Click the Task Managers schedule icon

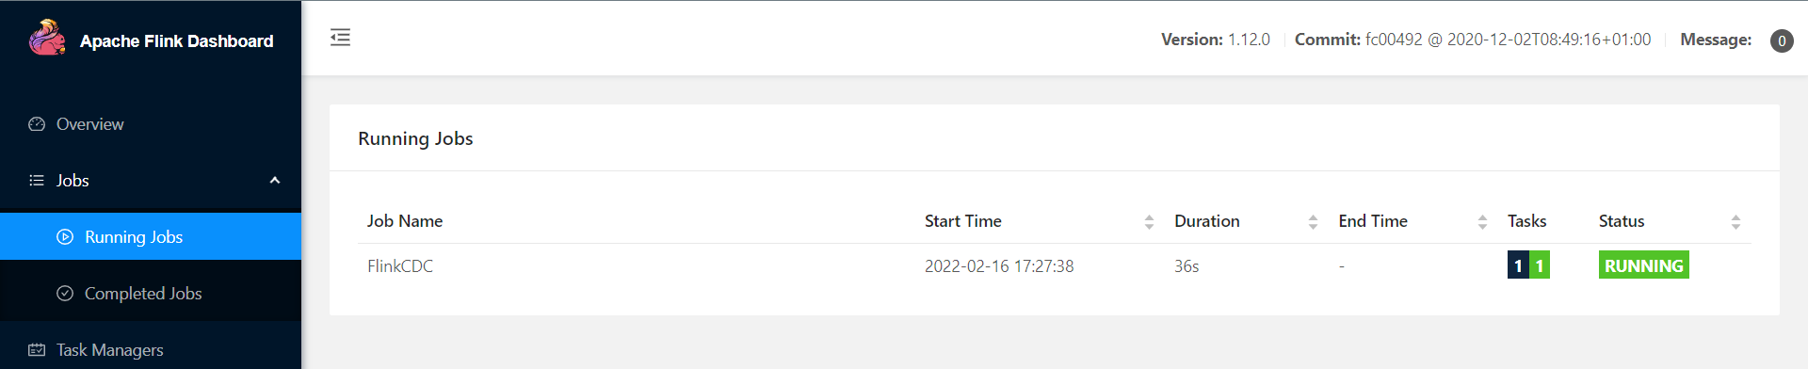(x=37, y=350)
